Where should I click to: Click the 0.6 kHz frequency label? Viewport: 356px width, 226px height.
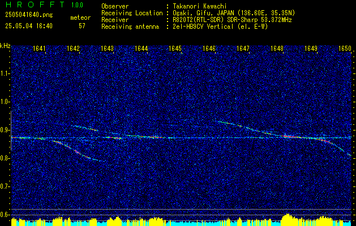pyautogui.click(x=5, y=215)
